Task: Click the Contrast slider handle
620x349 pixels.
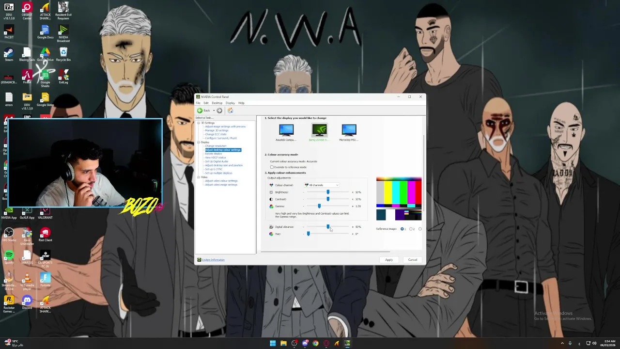Action: pos(328,199)
